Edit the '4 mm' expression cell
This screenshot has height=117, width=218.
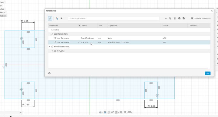click(110, 38)
